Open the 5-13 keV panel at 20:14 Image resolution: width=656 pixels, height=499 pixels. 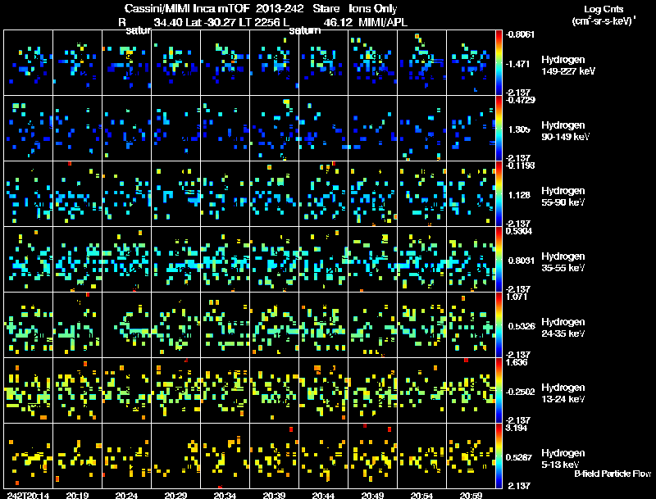coord(29,456)
